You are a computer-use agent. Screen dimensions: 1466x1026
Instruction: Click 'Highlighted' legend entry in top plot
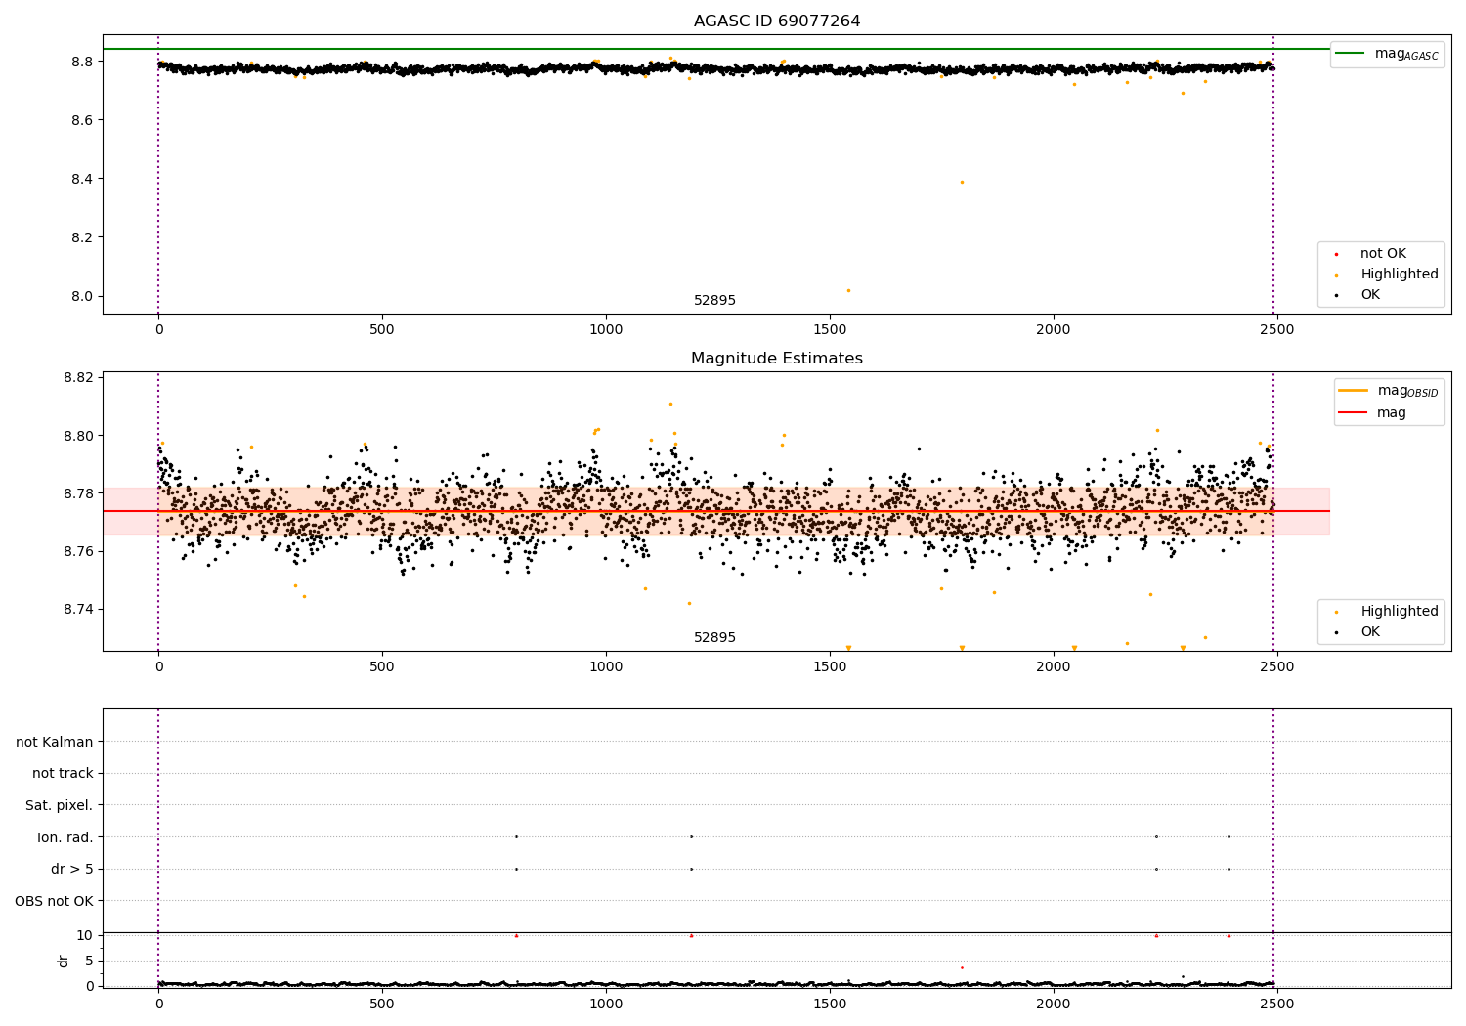pyautogui.click(x=1388, y=275)
